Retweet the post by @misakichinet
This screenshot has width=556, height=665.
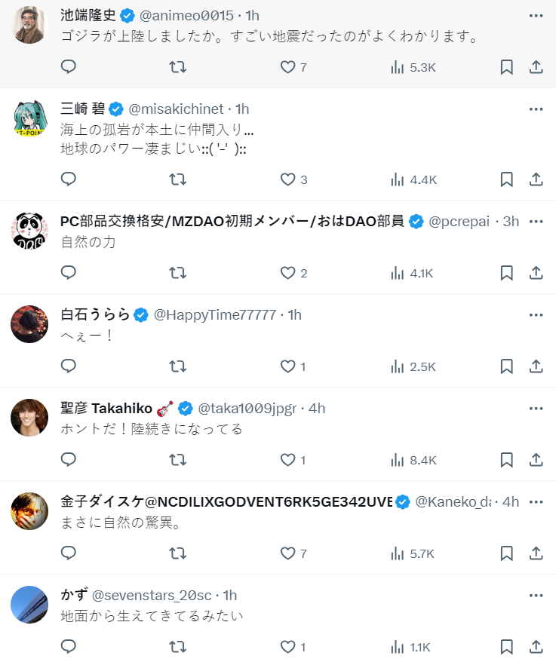pyautogui.click(x=177, y=179)
